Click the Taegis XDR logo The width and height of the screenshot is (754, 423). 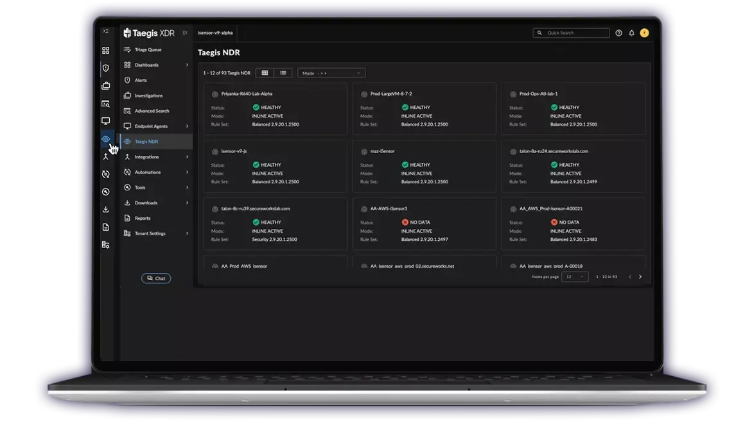[x=149, y=33]
